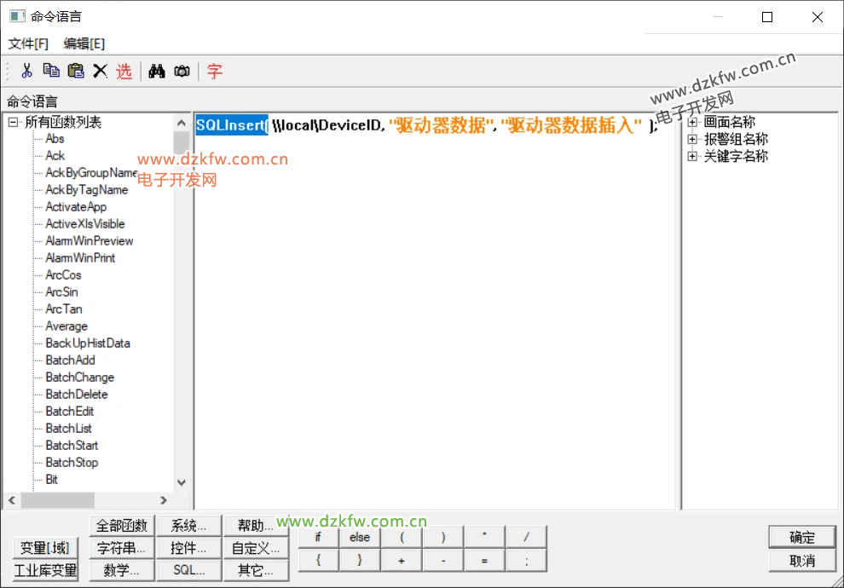Insert the 'else' keyword button
The width and height of the screenshot is (844, 588).
pos(360,537)
